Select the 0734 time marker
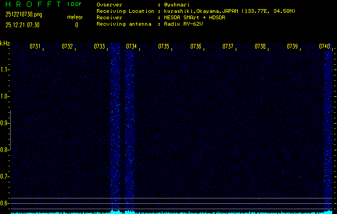Viewport: 337px width, 214px height. click(x=131, y=47)
